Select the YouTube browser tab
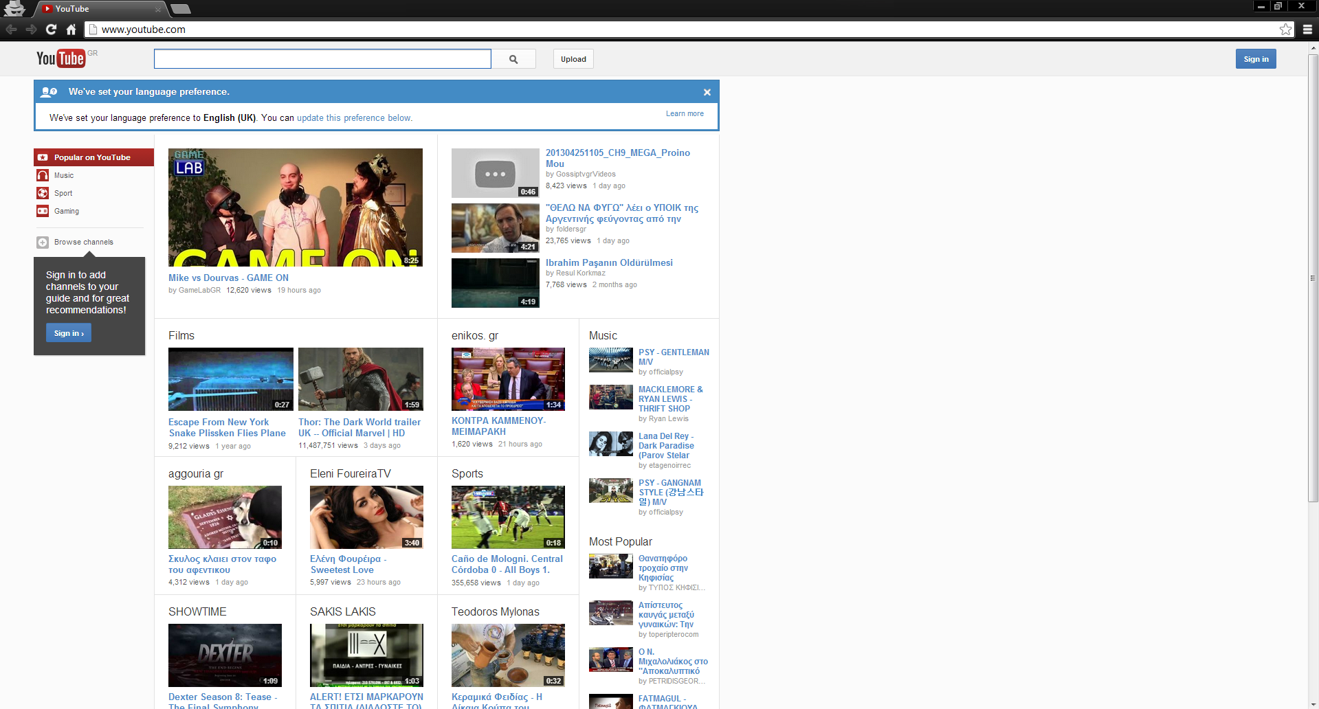 tap(100, 9)
